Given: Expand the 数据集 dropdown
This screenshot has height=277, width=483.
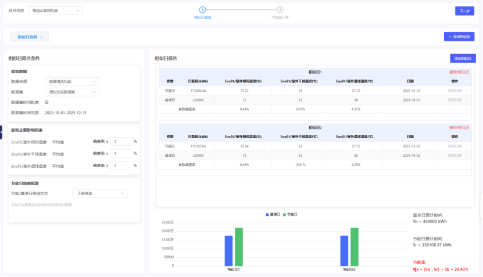Looking at the screenshot, I should click(72, 92).
